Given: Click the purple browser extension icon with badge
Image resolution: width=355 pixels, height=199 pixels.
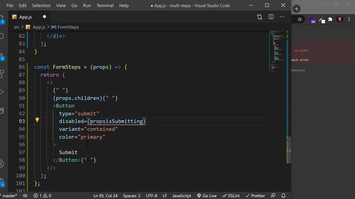Looking at the screenshot, I should [312, 20].
